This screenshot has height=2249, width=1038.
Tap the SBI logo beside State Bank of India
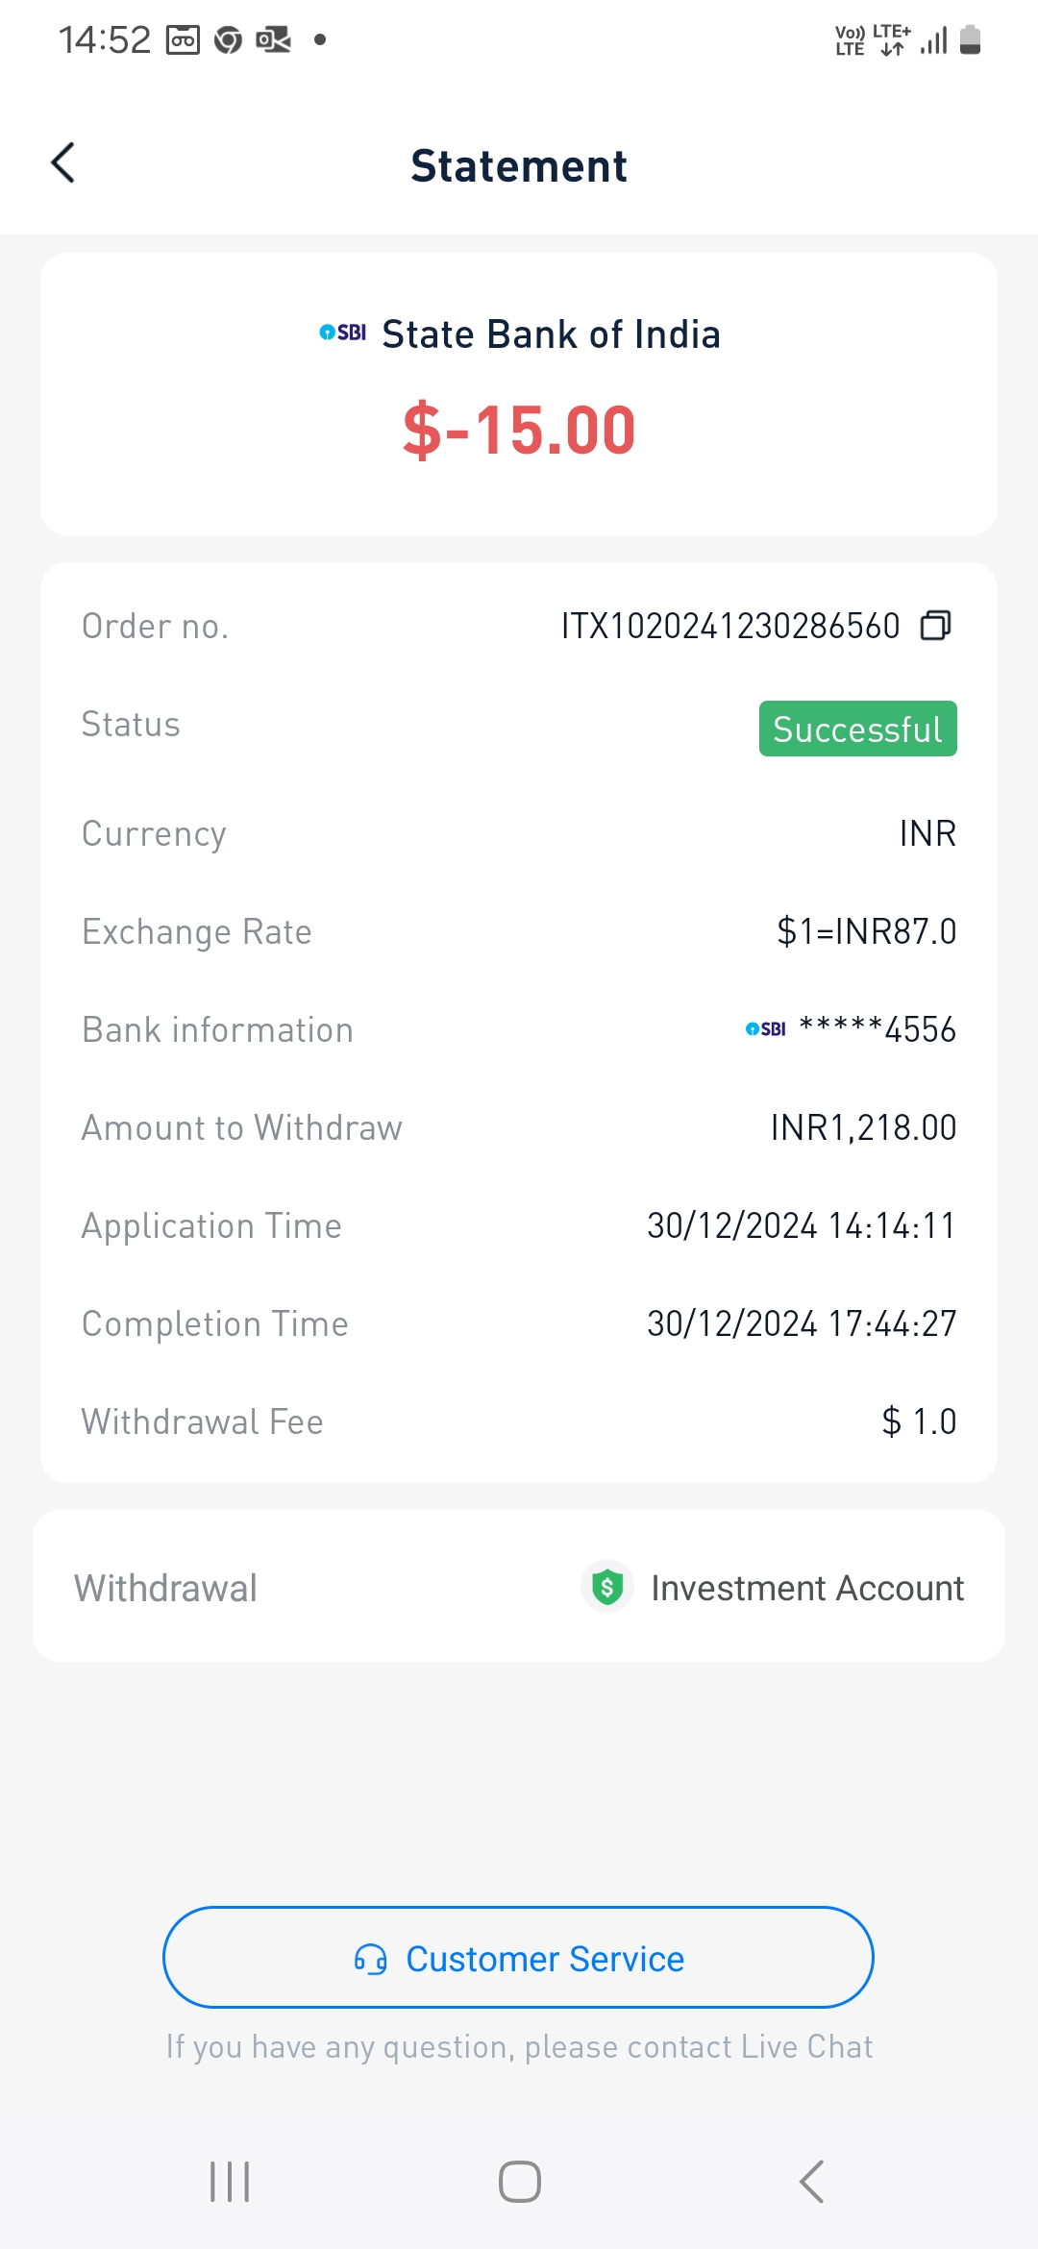point(343,333)
